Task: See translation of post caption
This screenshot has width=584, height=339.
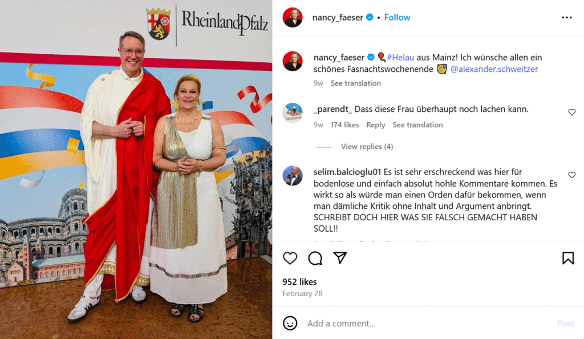Action: point(356,83)
